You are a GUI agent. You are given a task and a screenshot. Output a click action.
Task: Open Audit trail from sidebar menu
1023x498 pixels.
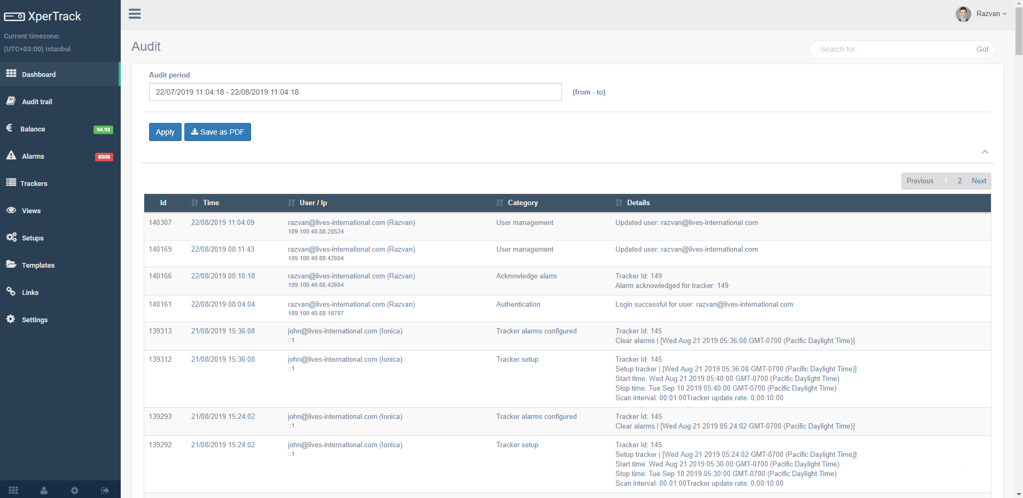[37, 102]
